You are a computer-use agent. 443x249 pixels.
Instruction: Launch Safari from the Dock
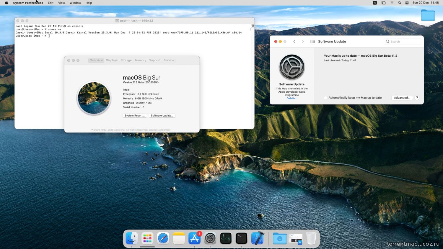163,238
